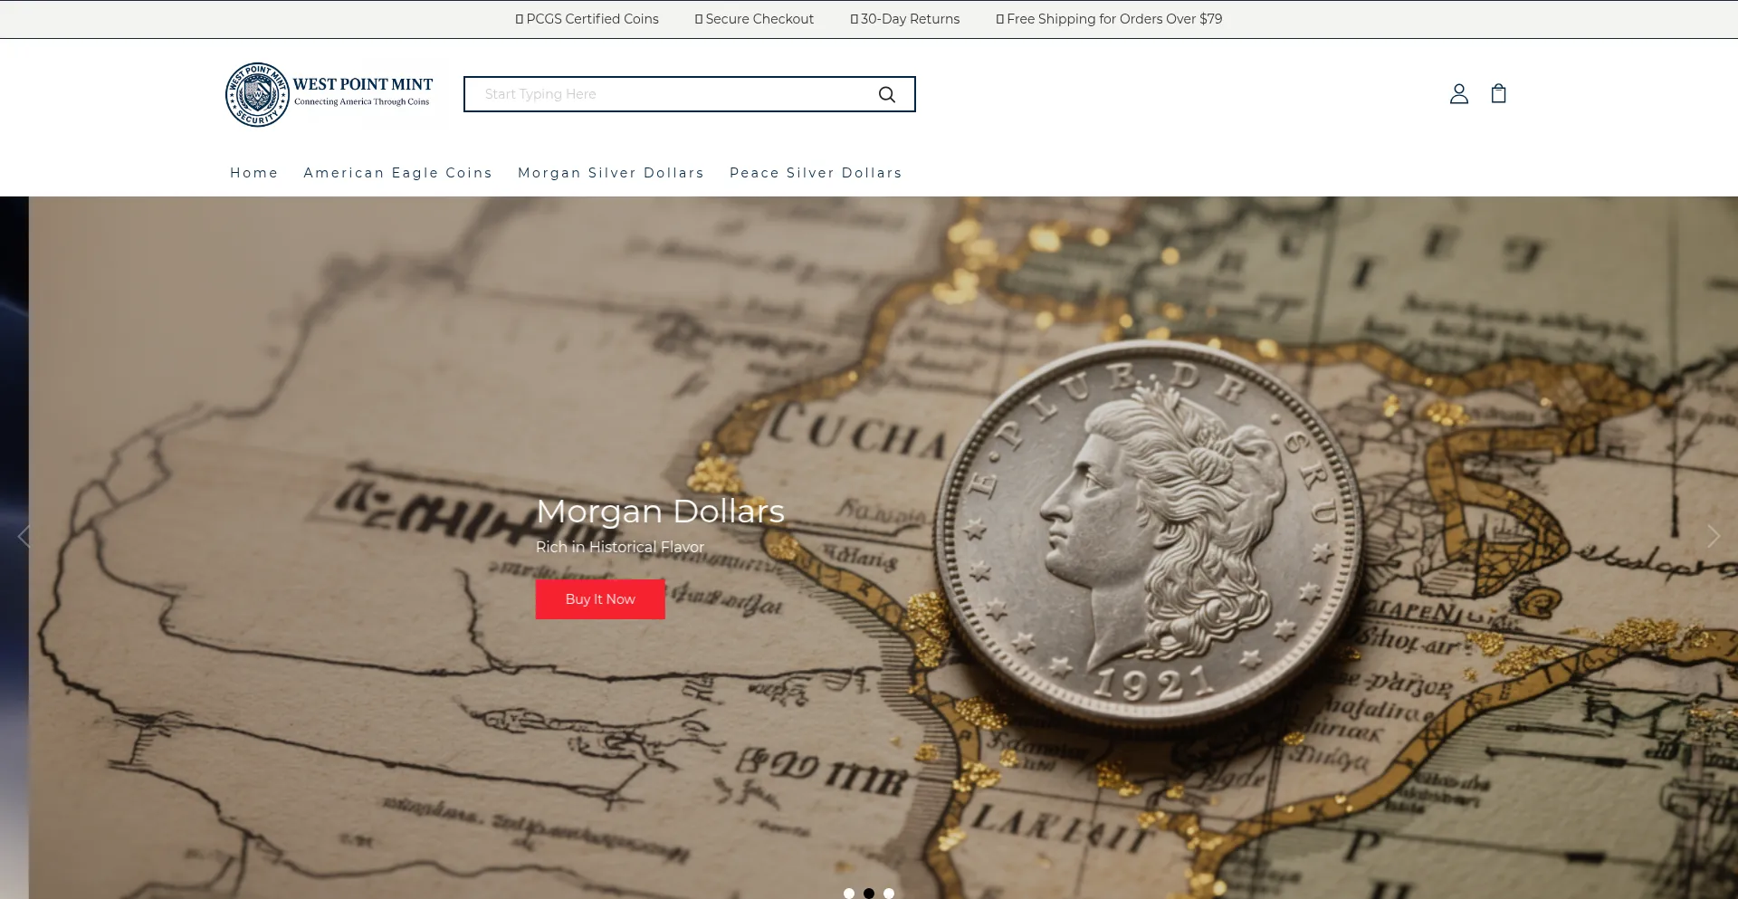Click the magnifying glass search icon
The height and width of the screenshot is (899, 1738).
pyautogui.click(x=887, y=94)
